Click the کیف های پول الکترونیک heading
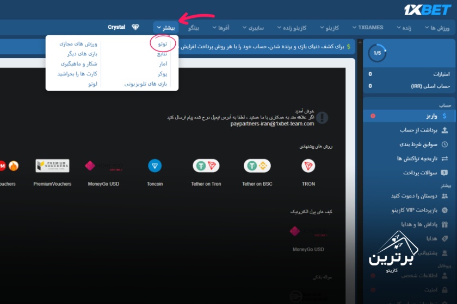 click(311, 212)
